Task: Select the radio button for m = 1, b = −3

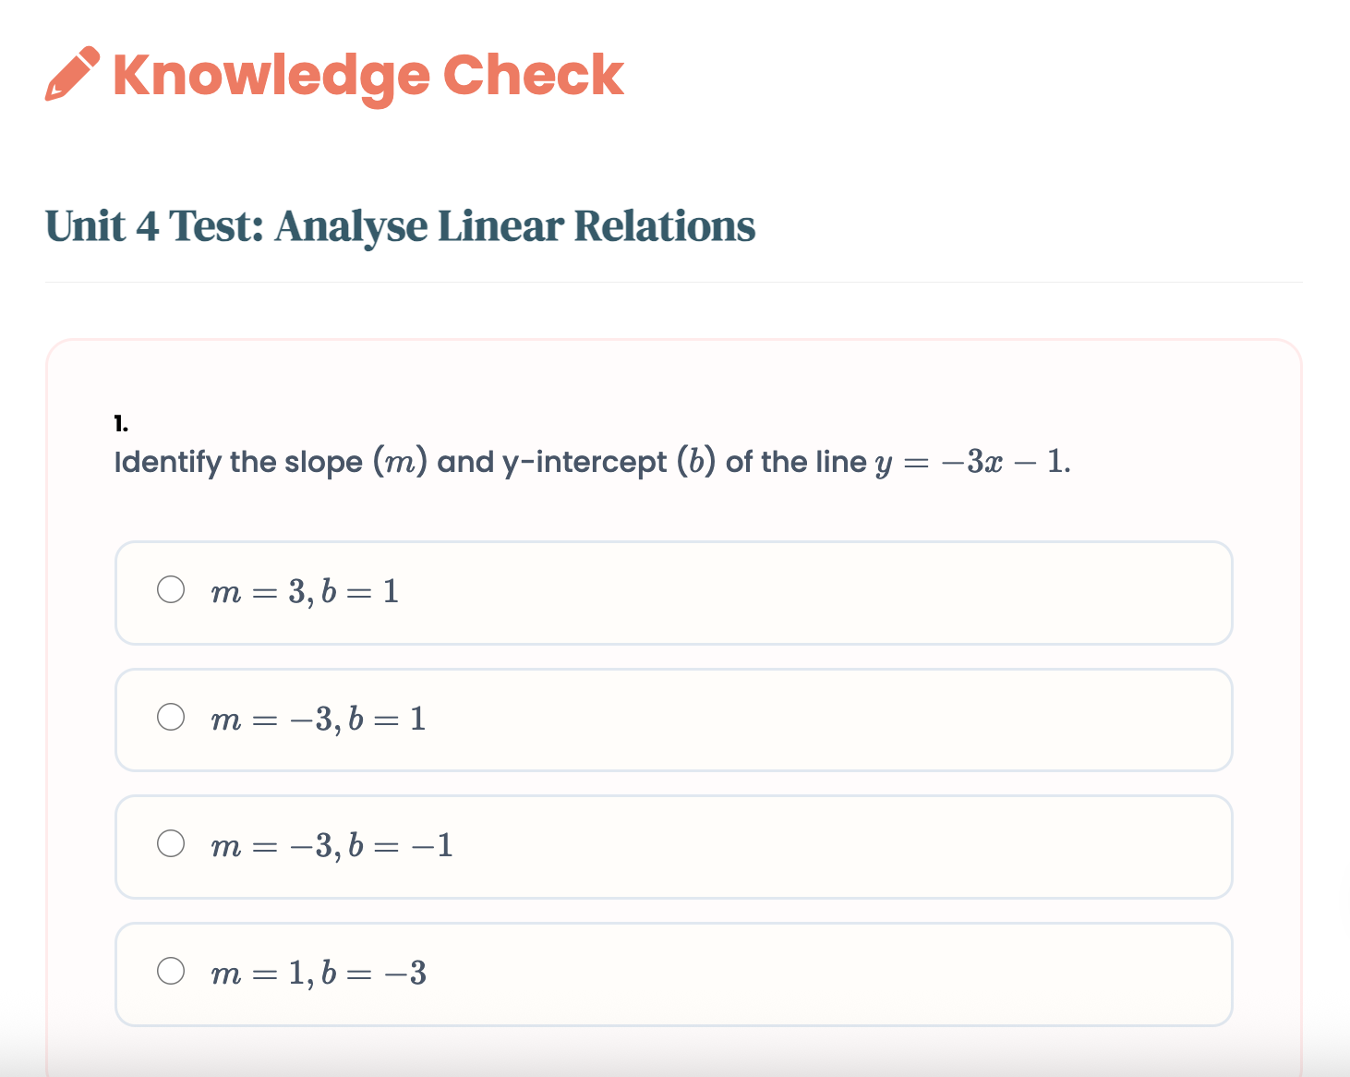Action: coord(171,970)
